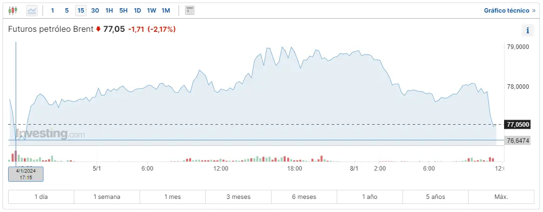Image resolution: width=543 pixels, height=212 pixels.
Task: Click the 77,0500 current price label
Action: (x=517, y=124)
